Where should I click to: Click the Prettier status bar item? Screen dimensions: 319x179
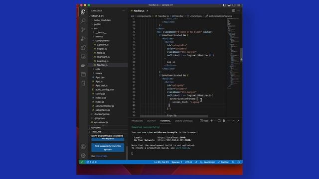point(223,162)
